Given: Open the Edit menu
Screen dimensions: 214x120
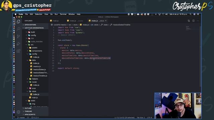Looking at the screenshot, I should pos(31,14).
